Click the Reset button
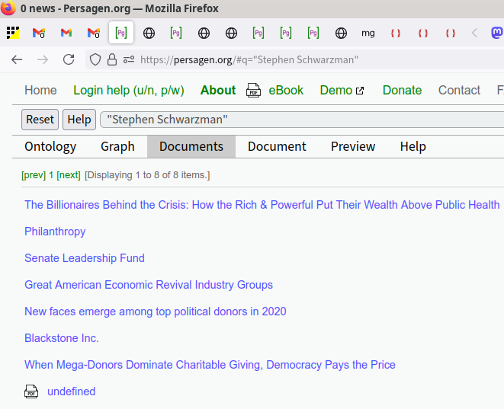Viewport: 504px width, 409px height. pos(40,120)
